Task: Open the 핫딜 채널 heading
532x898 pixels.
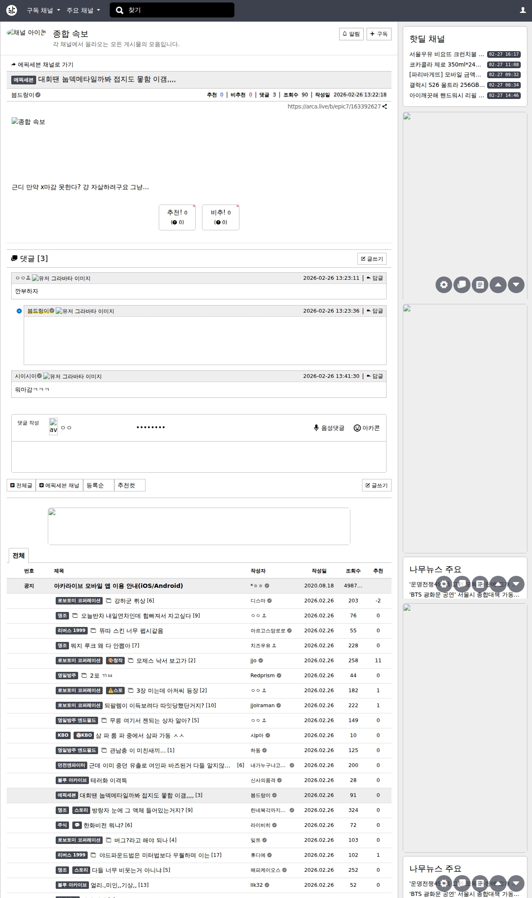Action: (427, 39)
